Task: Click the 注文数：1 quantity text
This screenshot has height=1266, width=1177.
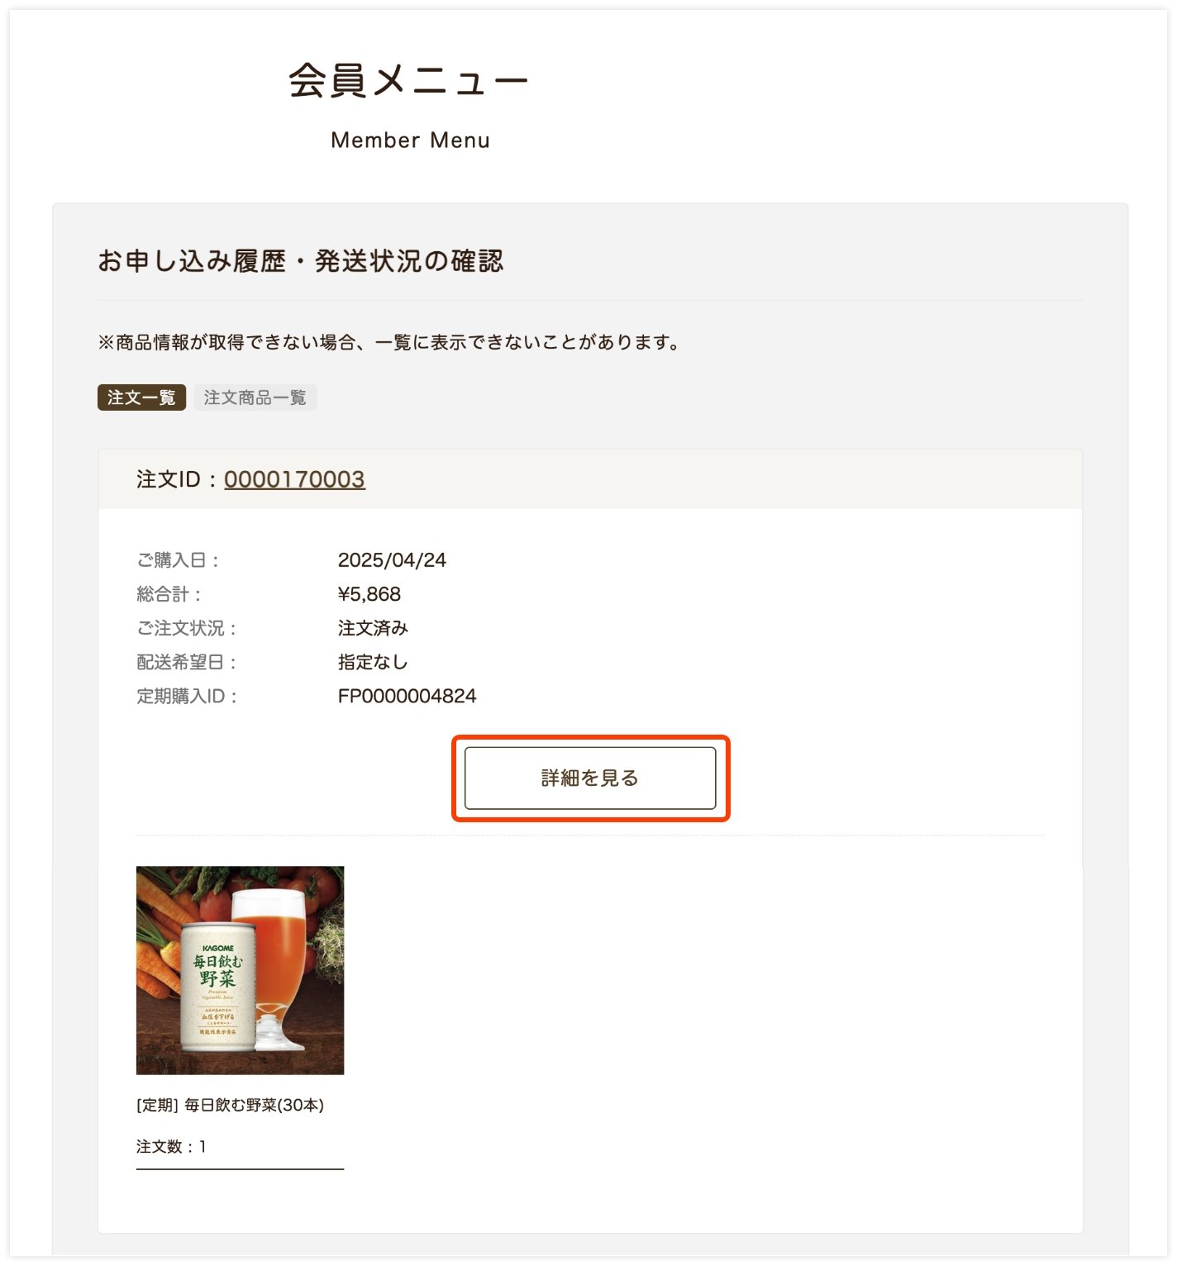Action: [171, 1146]
